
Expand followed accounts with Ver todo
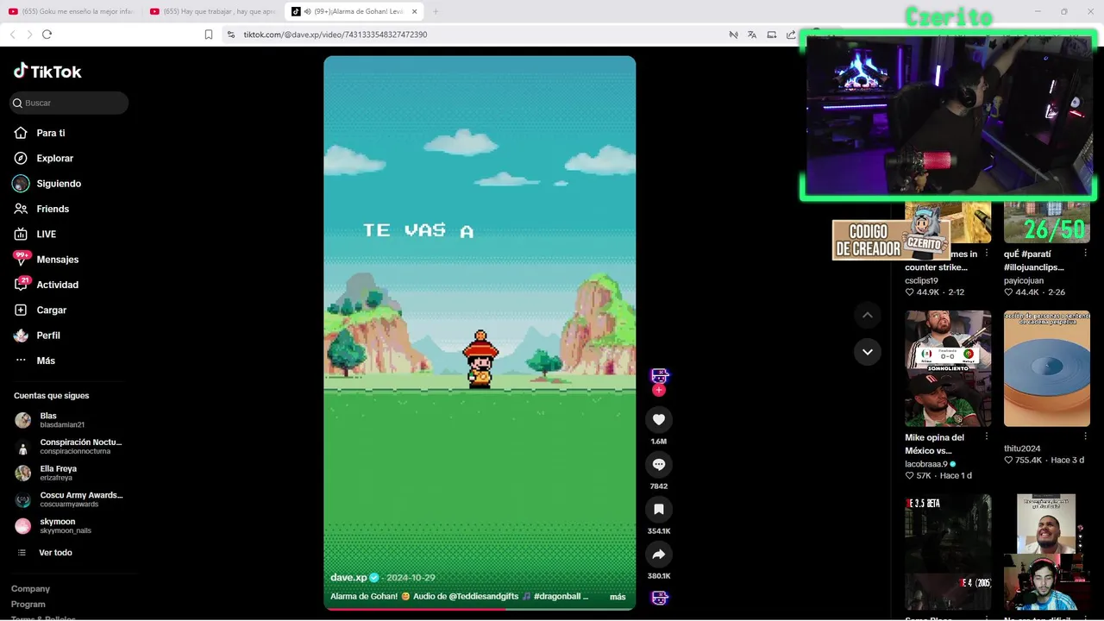tap(55, 553)
